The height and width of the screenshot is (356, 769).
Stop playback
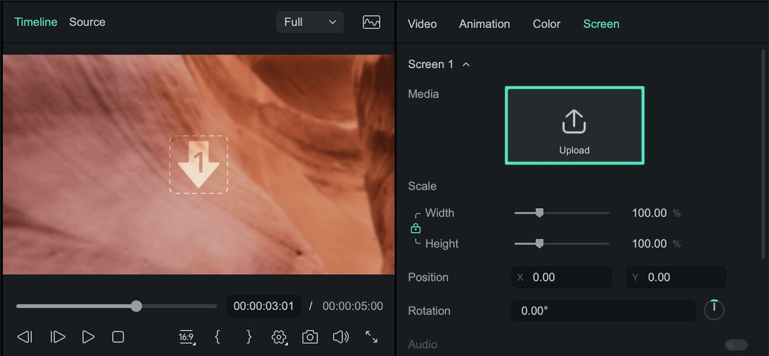[x=118, y=337]
